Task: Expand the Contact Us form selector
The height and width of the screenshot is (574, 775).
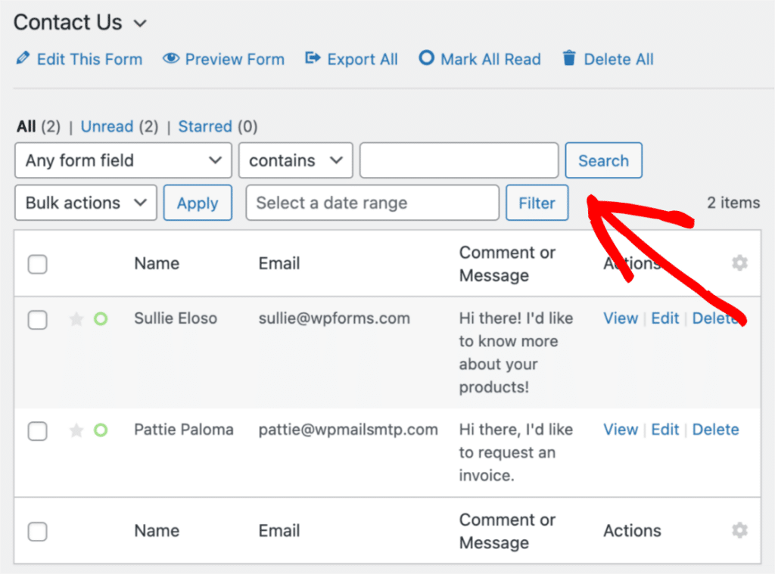Action: click(x=139, y=23)
